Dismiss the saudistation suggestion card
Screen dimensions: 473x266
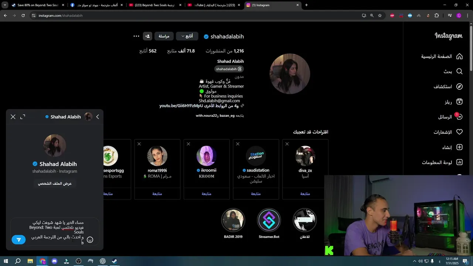(x=238, y=144)
